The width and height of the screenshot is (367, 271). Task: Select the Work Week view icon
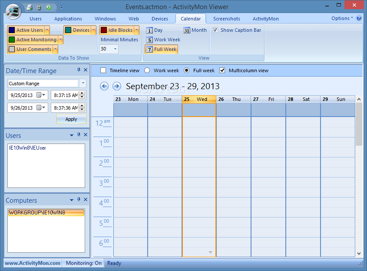point(149,40)
